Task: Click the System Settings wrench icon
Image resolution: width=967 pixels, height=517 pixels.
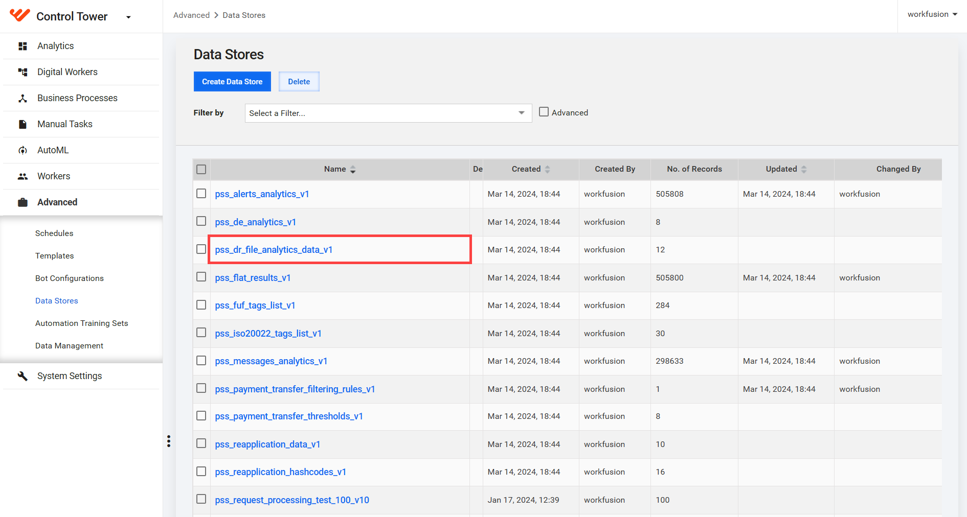Action: click(23, 376)
